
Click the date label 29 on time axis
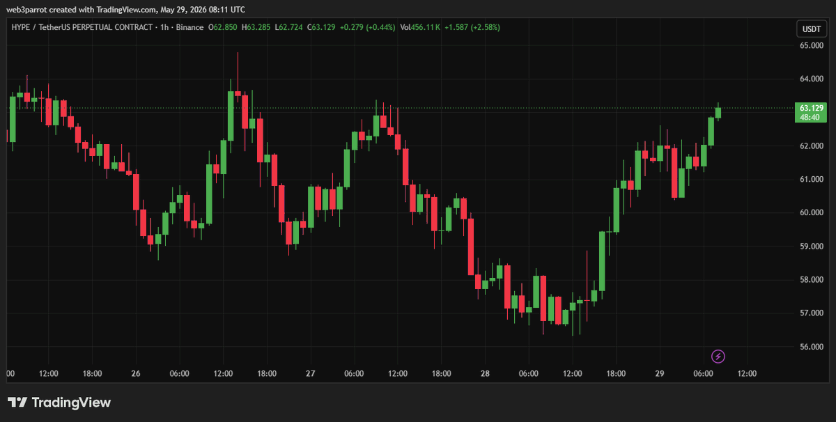660,373
